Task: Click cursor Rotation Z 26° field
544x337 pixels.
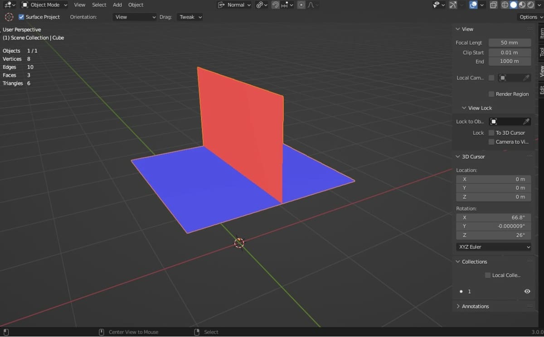Action: point(494,235)
